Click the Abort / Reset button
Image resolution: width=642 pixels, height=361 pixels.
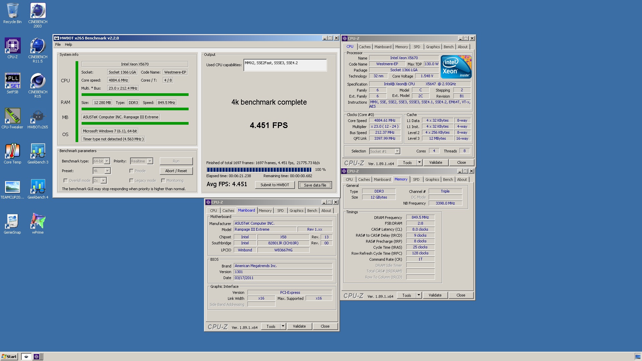pos(176,171)
